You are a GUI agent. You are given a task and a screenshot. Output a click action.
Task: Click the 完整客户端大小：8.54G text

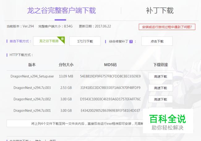[x=55, y=26]
